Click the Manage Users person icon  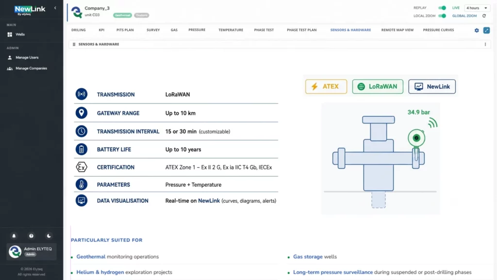[x=10, y=57]
